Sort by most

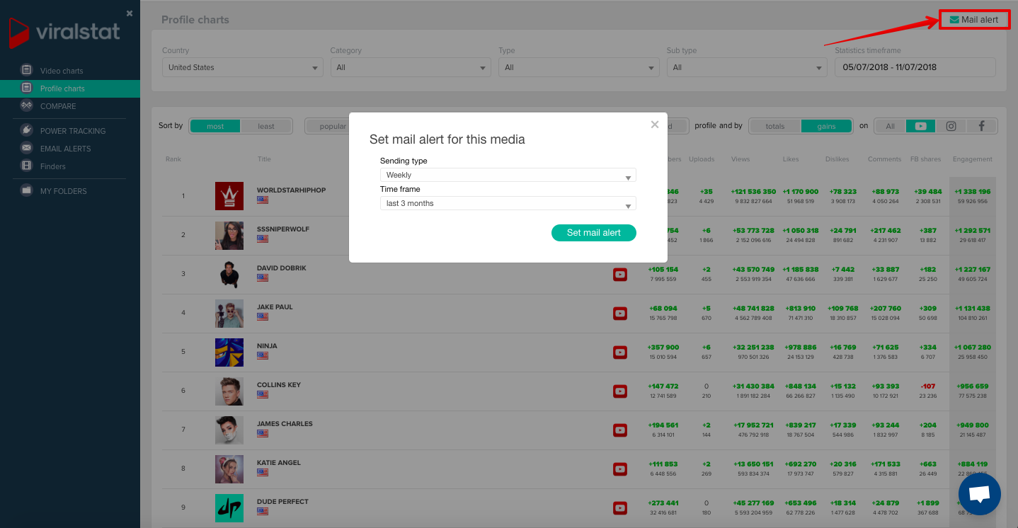[x=215, y=126]
